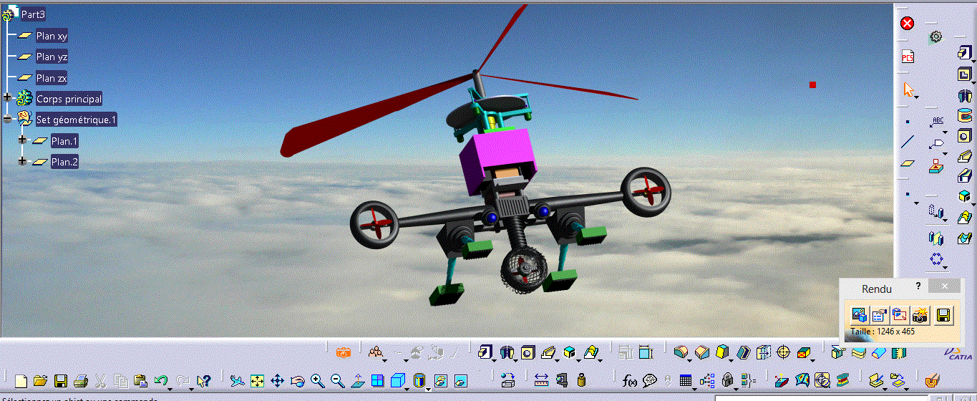Viewport: 977px width, 401px height.
Task: Select the Pan view arrows icon
Action: [277, 380]
